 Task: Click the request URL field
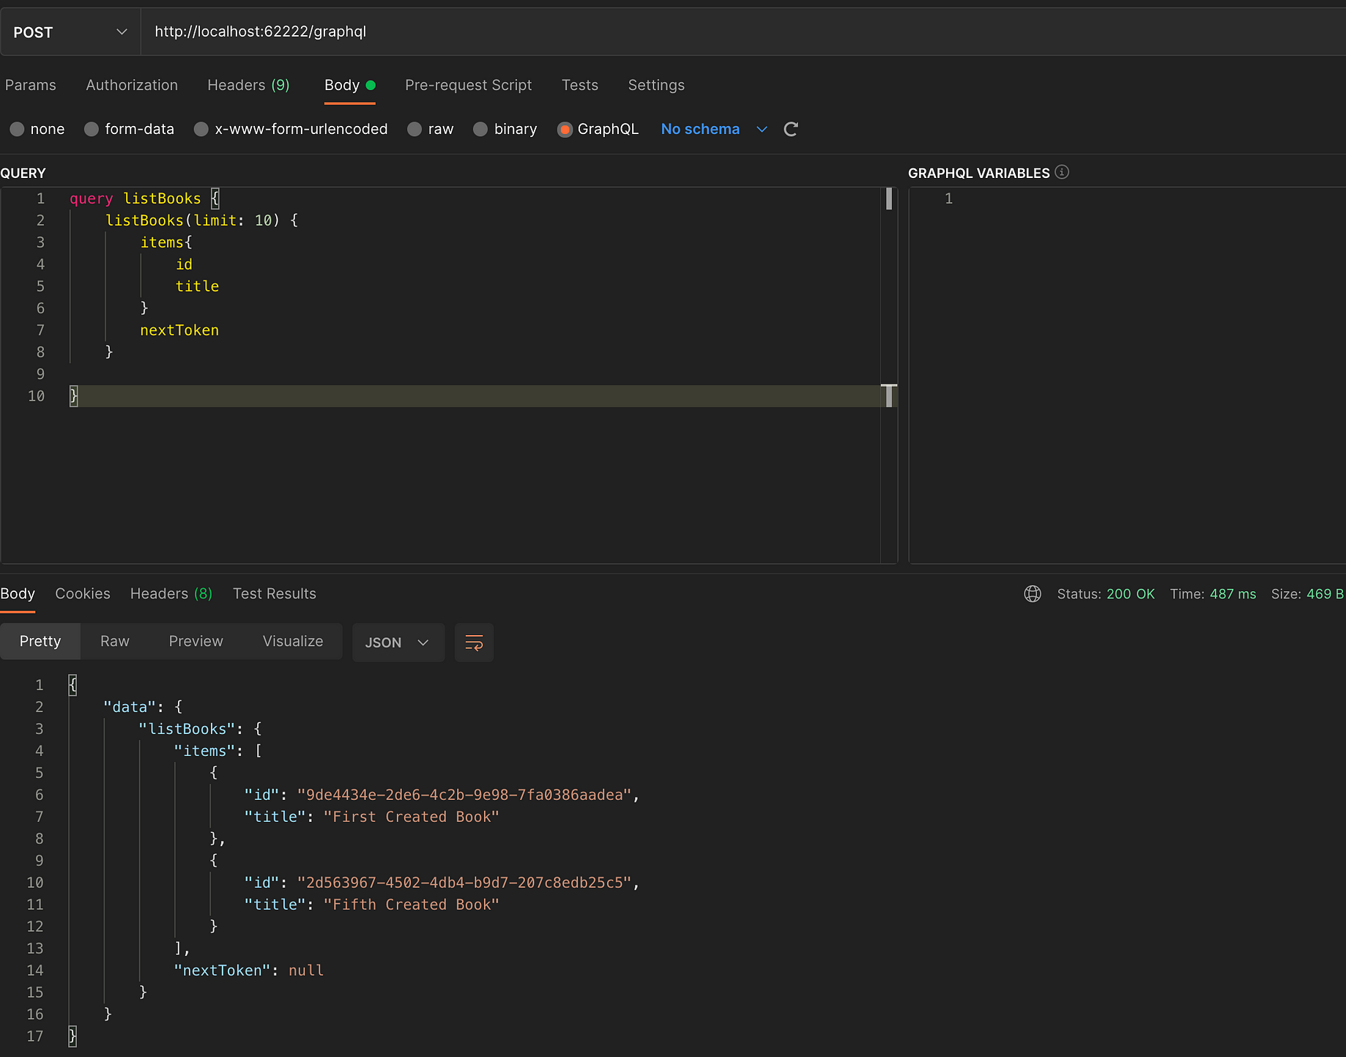click(x=743, y=31)
